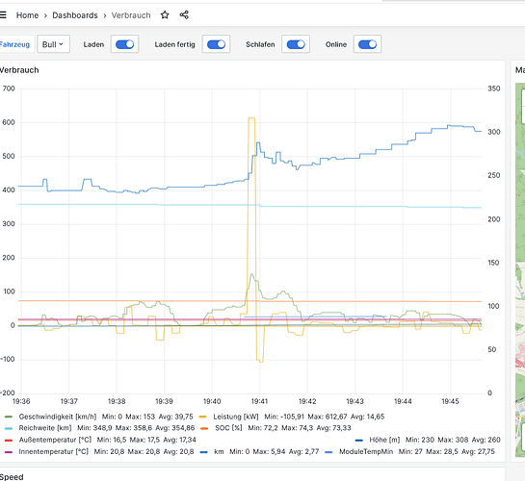Screen dimensions: 525x481
Task: Toggle Geschwindigkeit [km/h] legend series
Action: coord(57,417)
